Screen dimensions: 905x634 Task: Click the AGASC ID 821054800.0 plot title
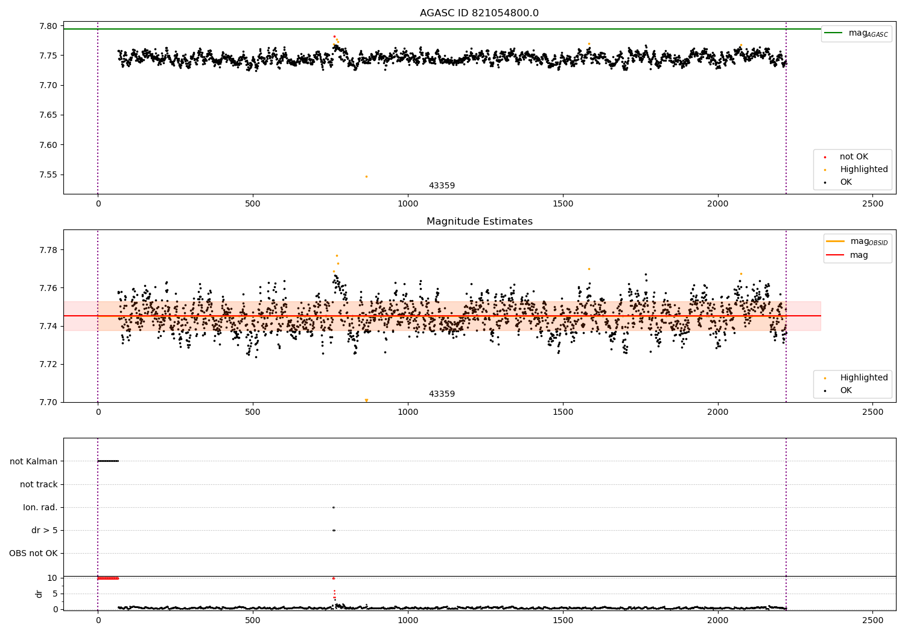click(x=480, y=13)
